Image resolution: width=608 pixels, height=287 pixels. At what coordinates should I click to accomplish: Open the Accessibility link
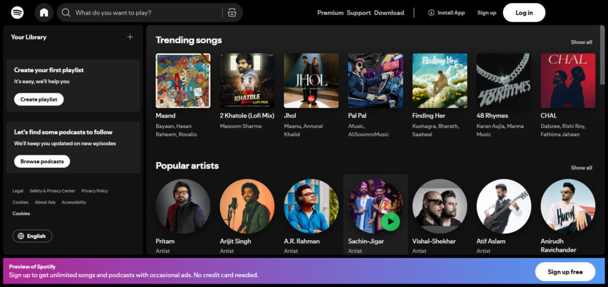74,202
